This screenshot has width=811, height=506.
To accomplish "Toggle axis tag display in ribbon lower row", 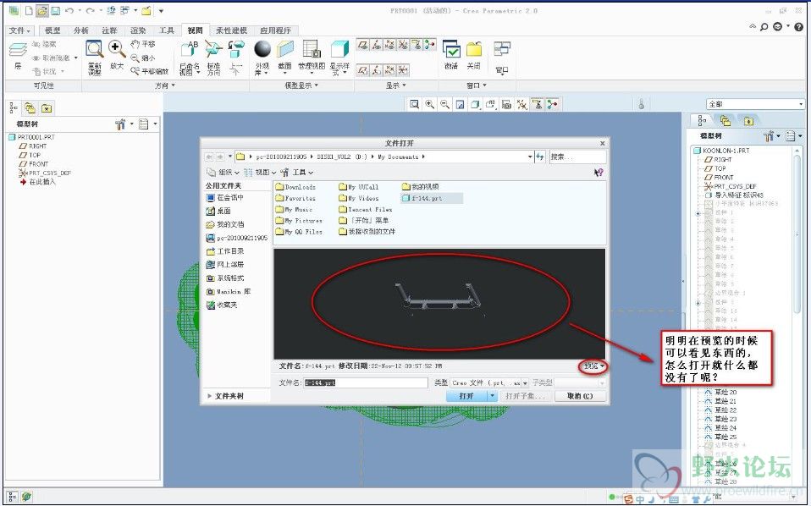I will [377, 69].
